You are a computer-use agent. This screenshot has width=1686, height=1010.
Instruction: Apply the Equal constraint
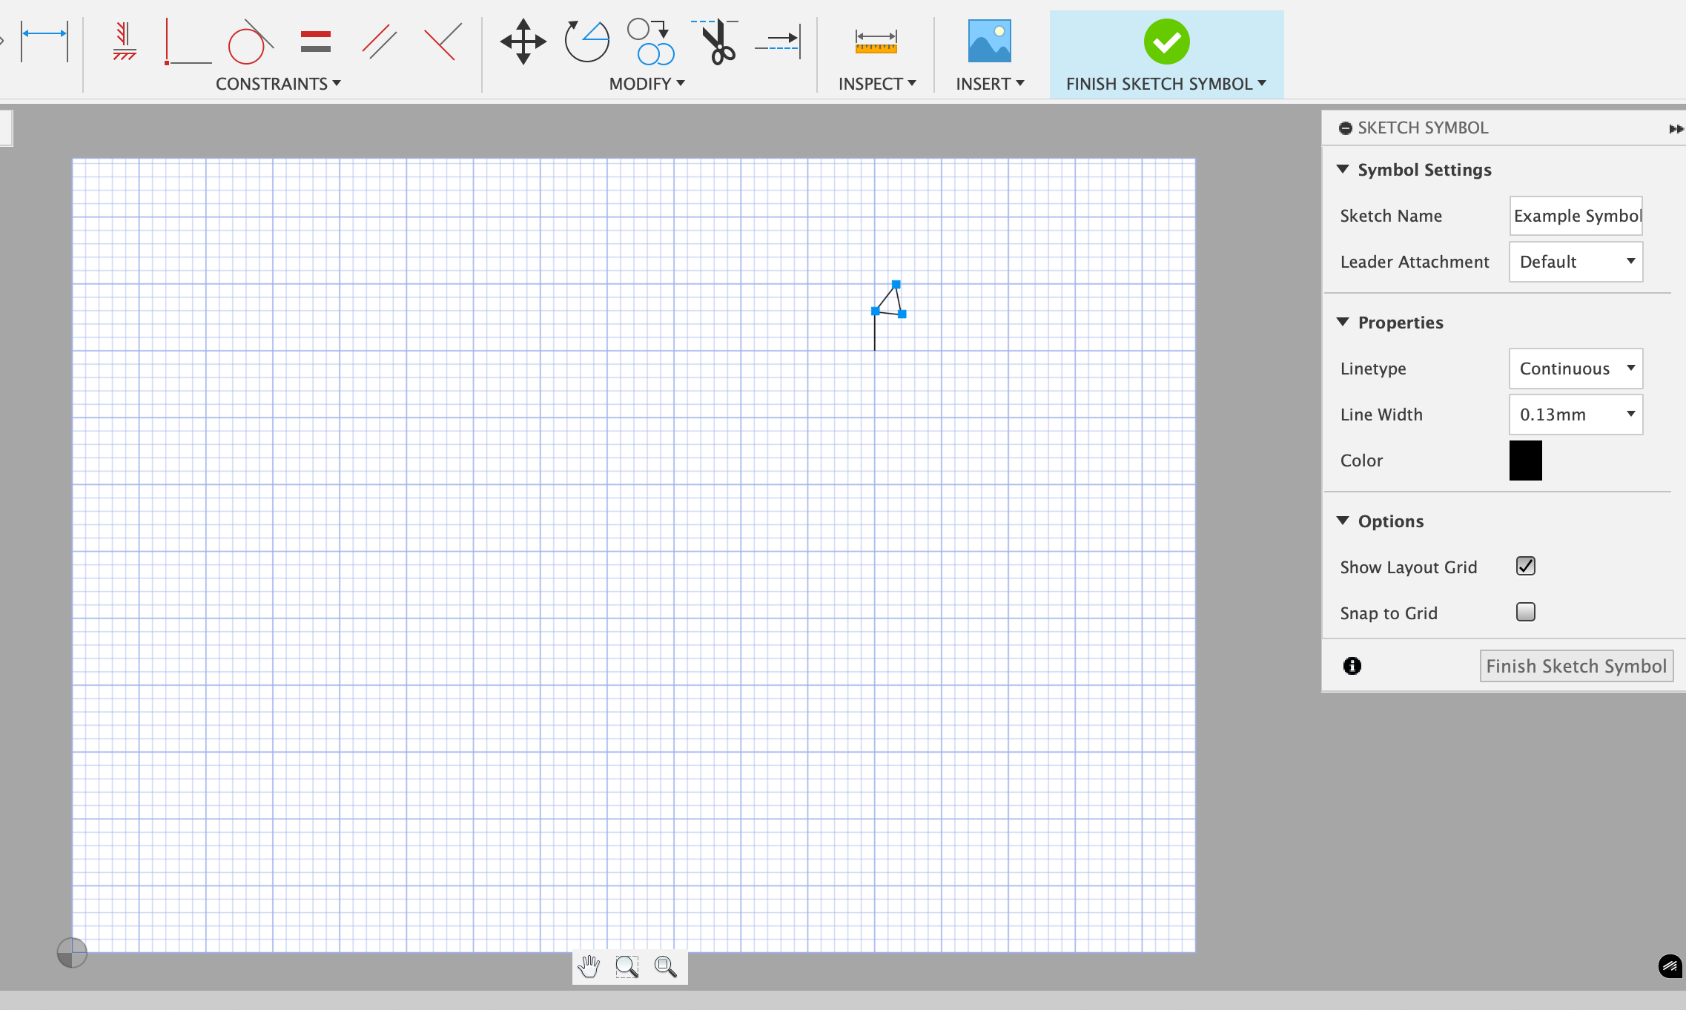coord(315,42)
